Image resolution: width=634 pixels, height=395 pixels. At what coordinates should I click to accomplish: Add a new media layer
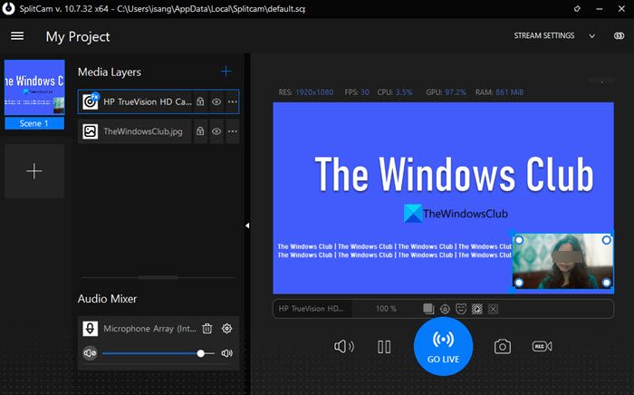tap(226, 72)
